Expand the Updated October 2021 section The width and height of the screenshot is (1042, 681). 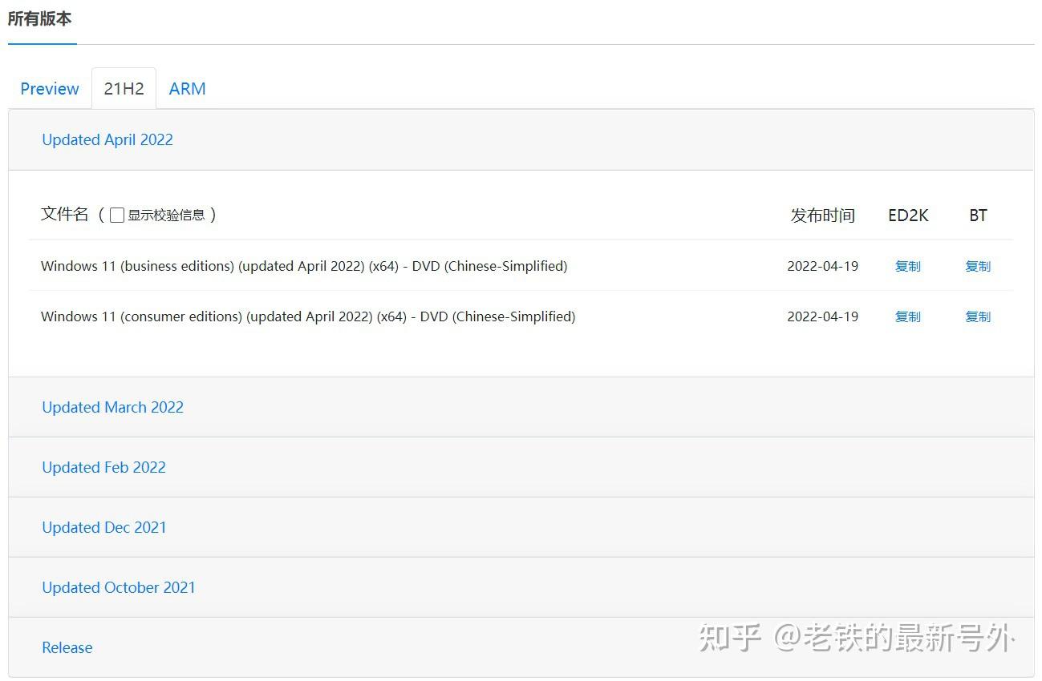pos(119,587)
